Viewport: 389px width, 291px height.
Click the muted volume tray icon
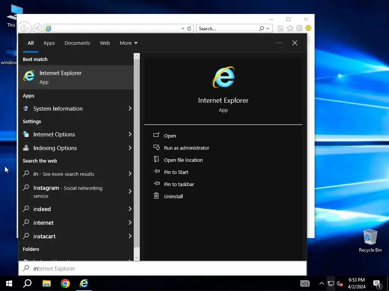click(340, 284)
